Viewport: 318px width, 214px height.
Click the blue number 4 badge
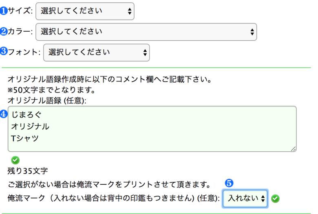4,114
